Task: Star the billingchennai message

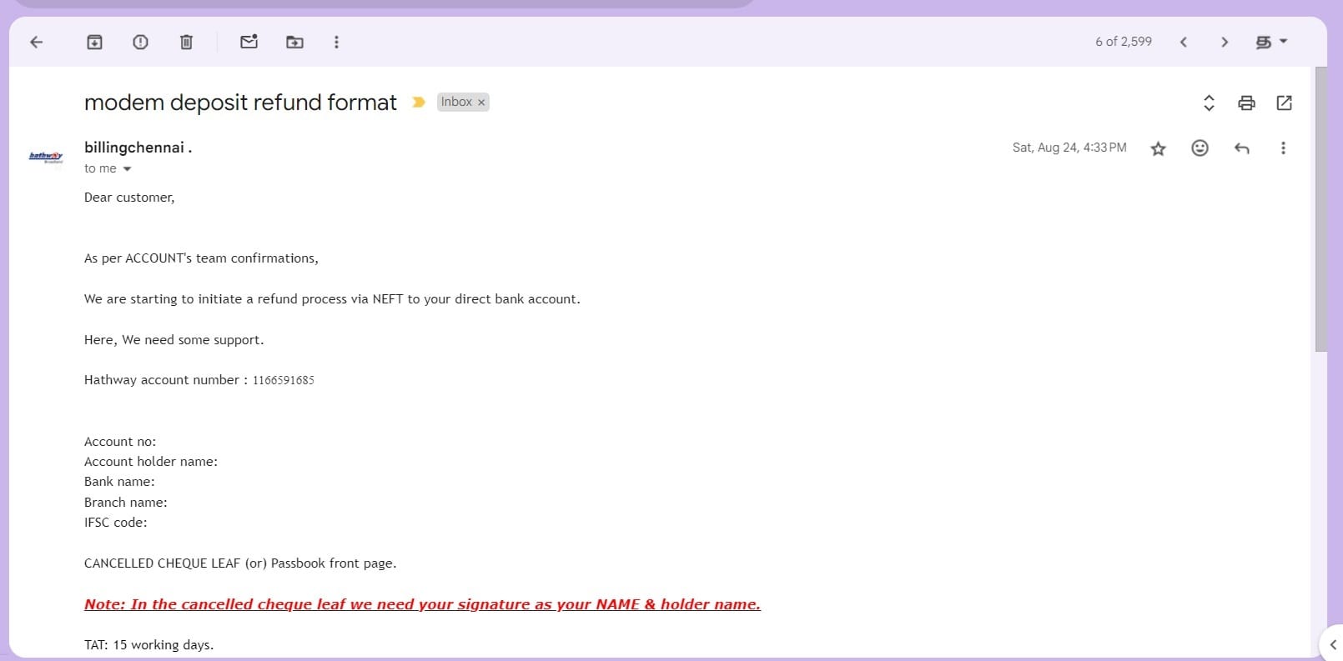Action: 1158,148
